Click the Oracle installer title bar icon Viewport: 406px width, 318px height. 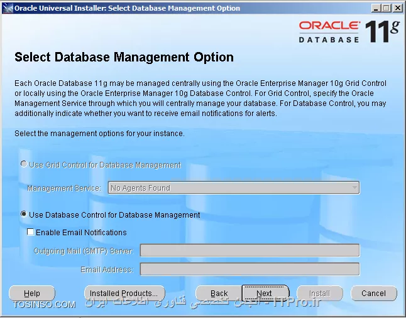(x=8, y=8)
